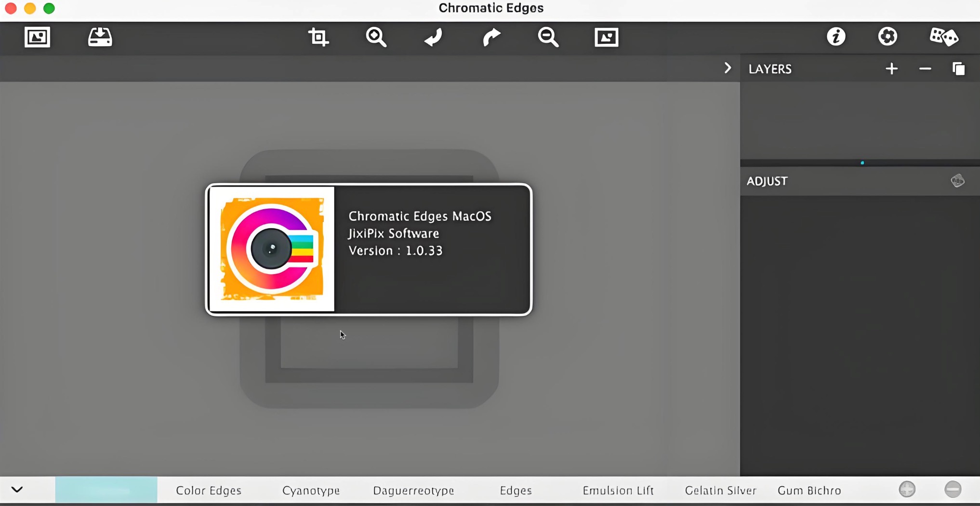The image size is (980, 506).
Task: Click the LAYERS panel heading
Action: tap(770, 69)
